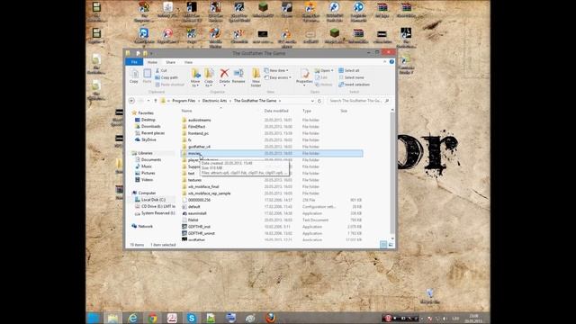Switch to details view in status bar
Screen dimensions: 576x324
383,245
